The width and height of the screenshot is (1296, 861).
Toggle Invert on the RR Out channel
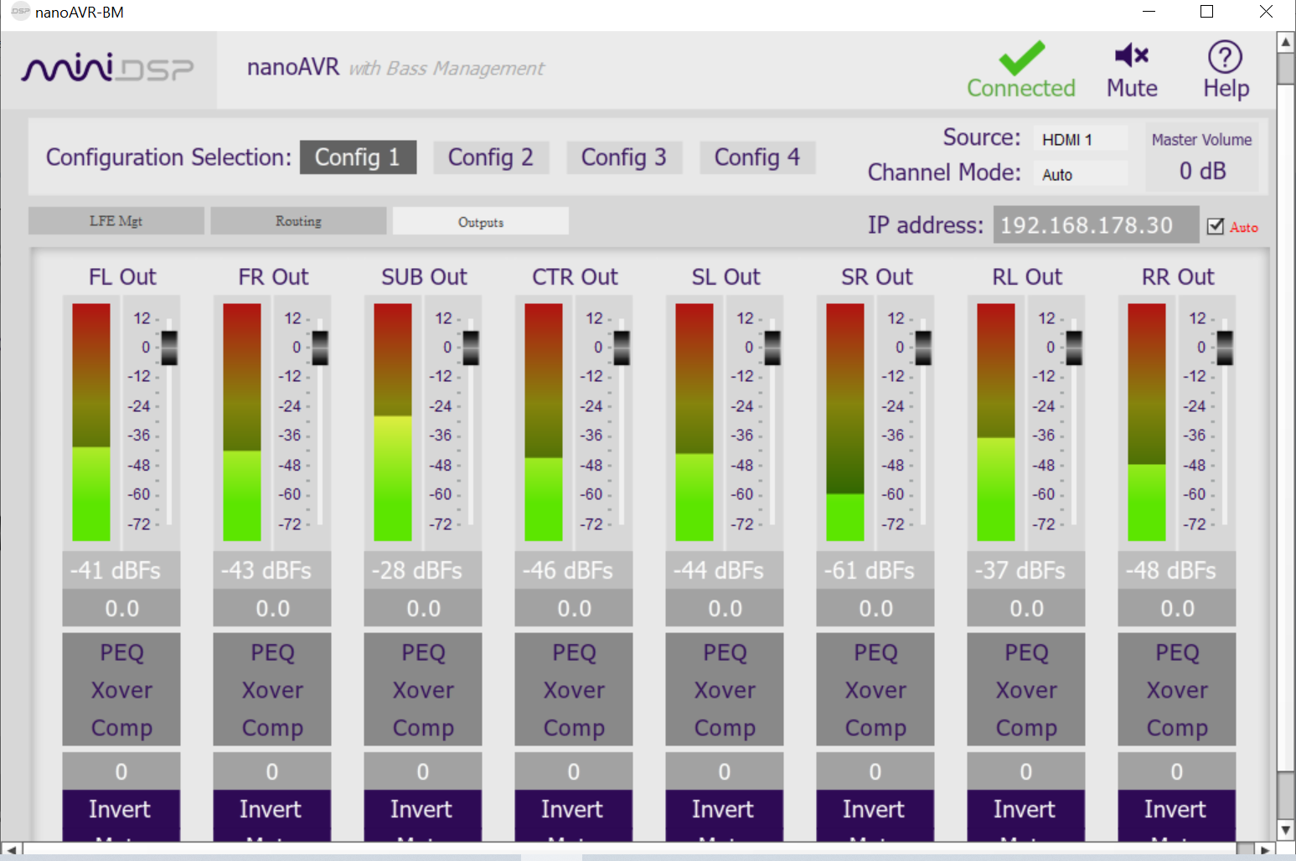(x=1176, y=809)
